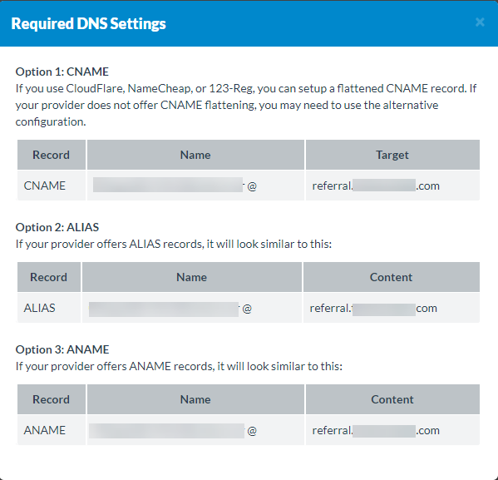The width and height of the screenshot is (498, 480).
Task: Close the Required DNS Settings dialog
Action: pyautogui.click(x=480, y=22)
